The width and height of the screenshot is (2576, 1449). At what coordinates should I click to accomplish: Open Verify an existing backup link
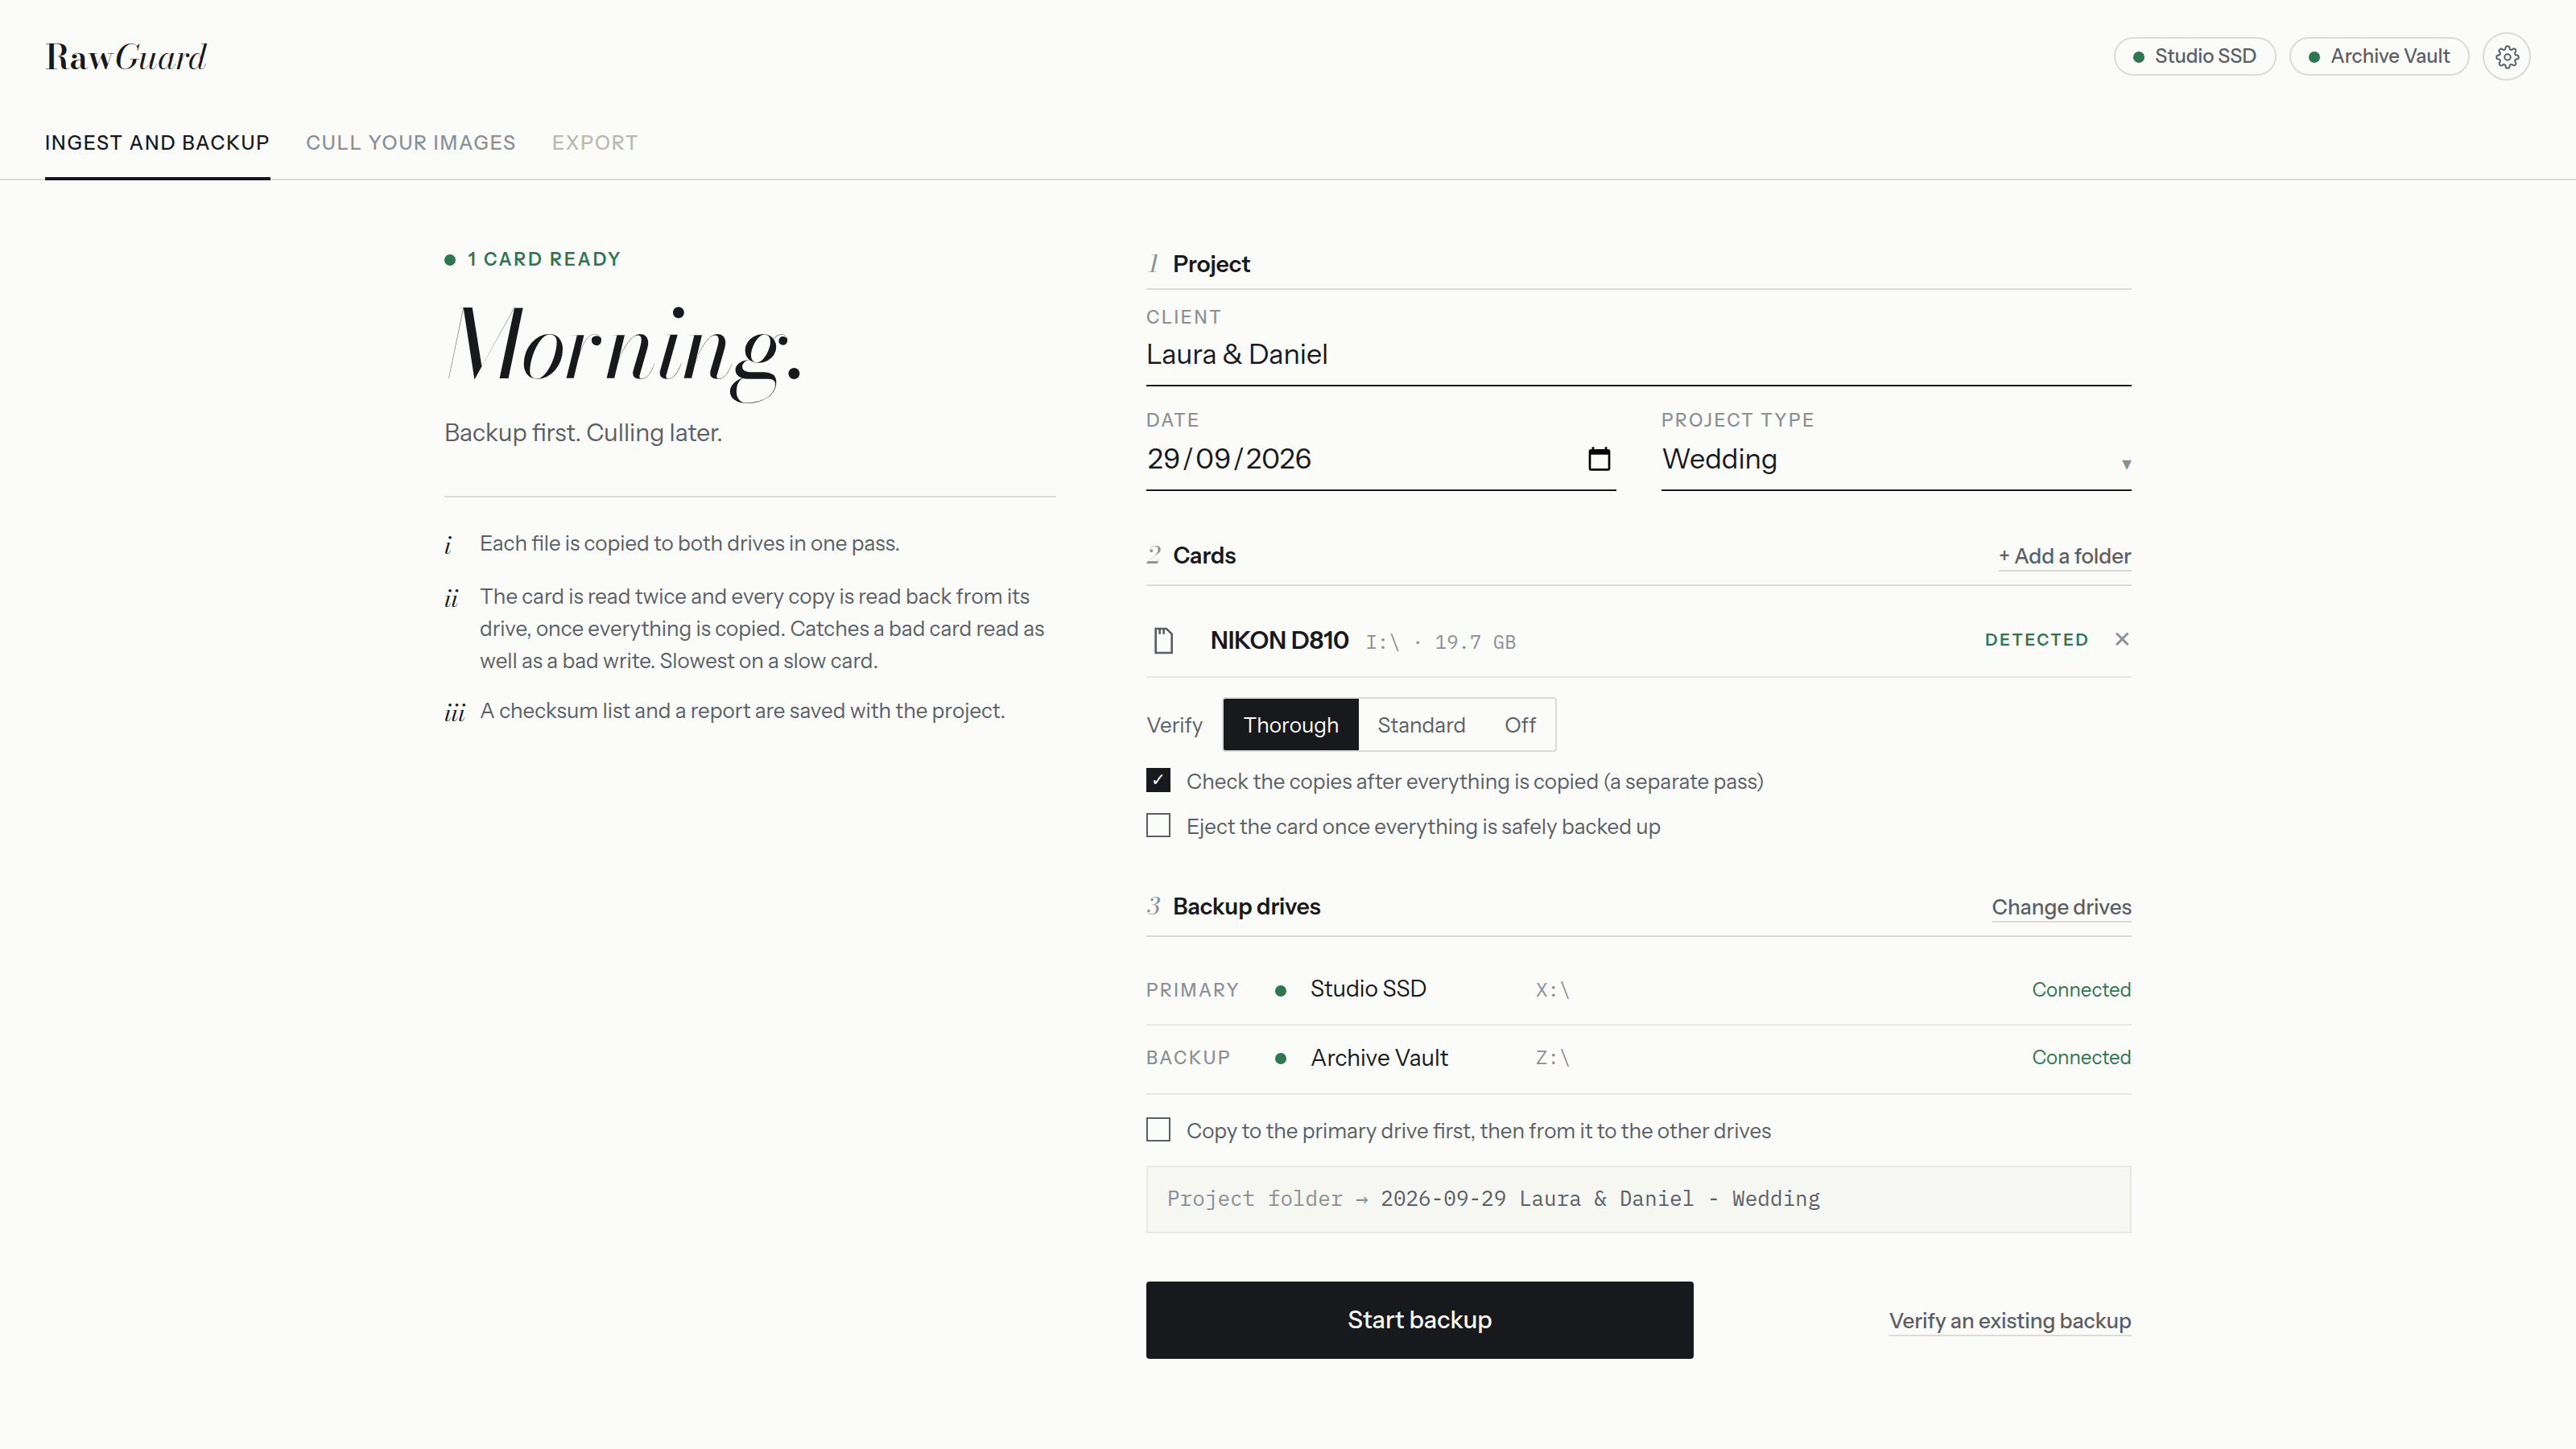(2010, 1321)
